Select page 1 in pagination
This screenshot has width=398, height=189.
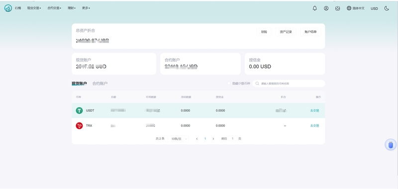click(205, 139)
